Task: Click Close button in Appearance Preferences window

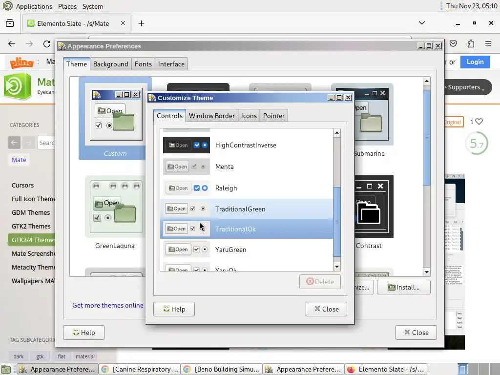Action: 416,333
